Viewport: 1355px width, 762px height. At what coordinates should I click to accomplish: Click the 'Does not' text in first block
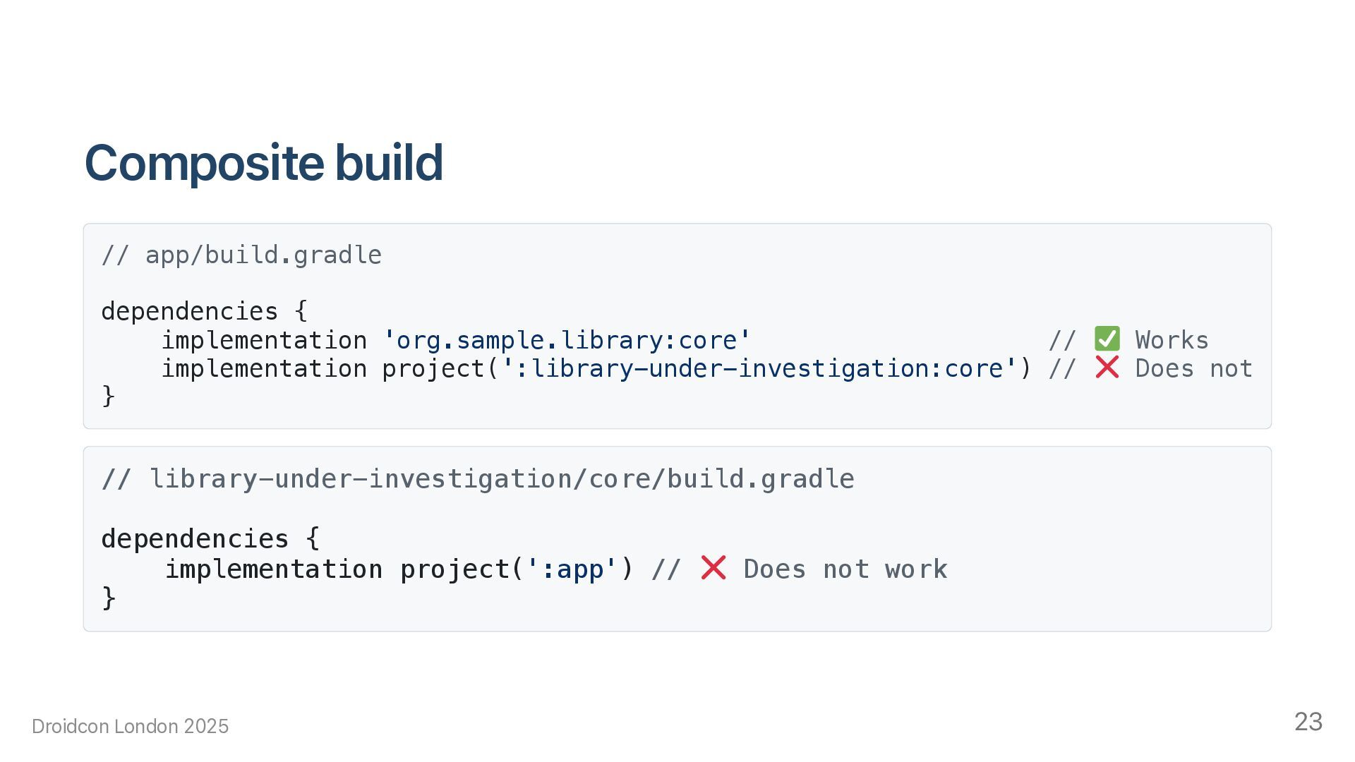1193,368
